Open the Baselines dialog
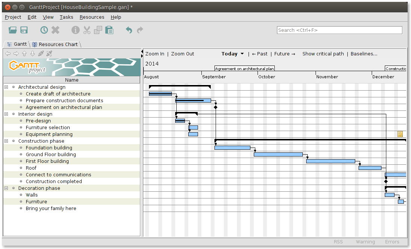The width and height of the screenshot is (411, 249). coord(363,54)
